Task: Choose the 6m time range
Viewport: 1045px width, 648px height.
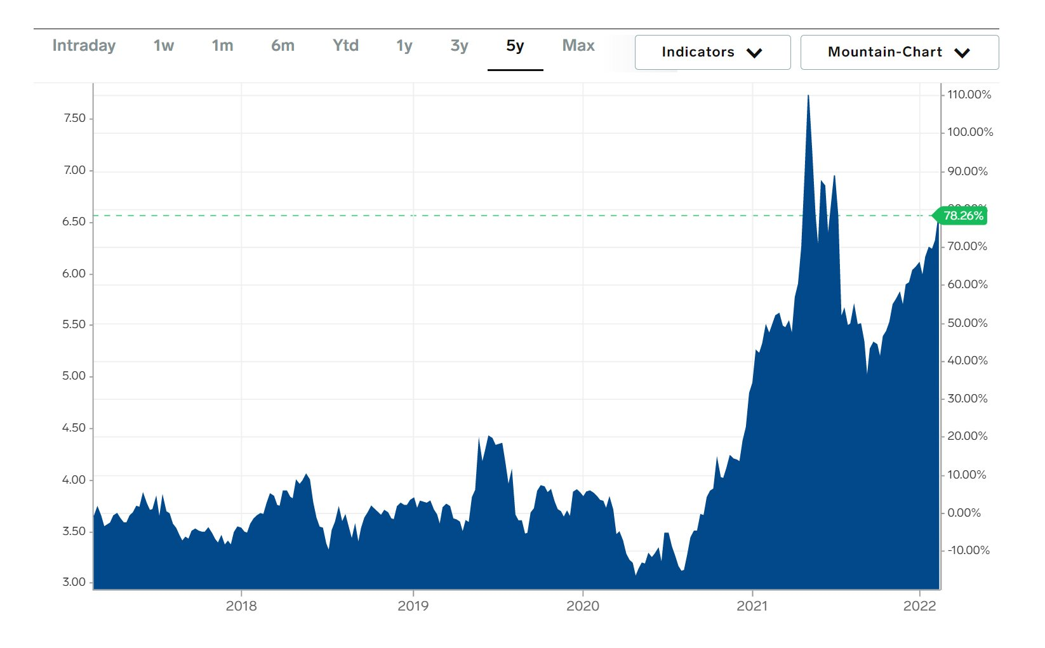Action: tap(283, 46)
